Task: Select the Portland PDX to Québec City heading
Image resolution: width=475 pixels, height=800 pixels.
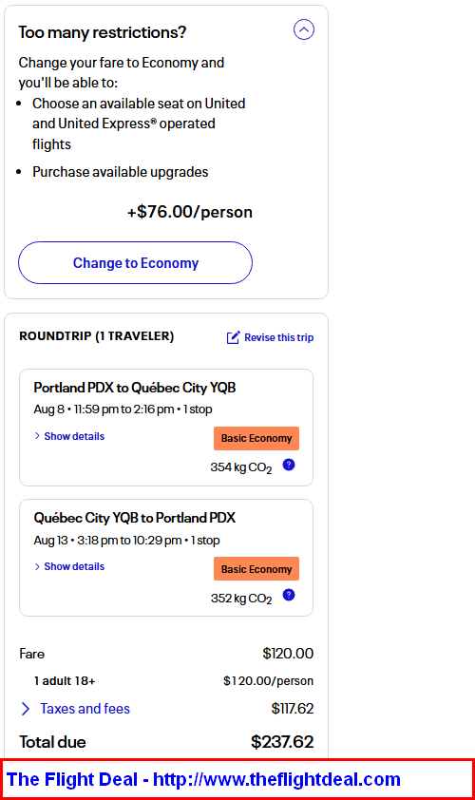Action: coord(135,388)
